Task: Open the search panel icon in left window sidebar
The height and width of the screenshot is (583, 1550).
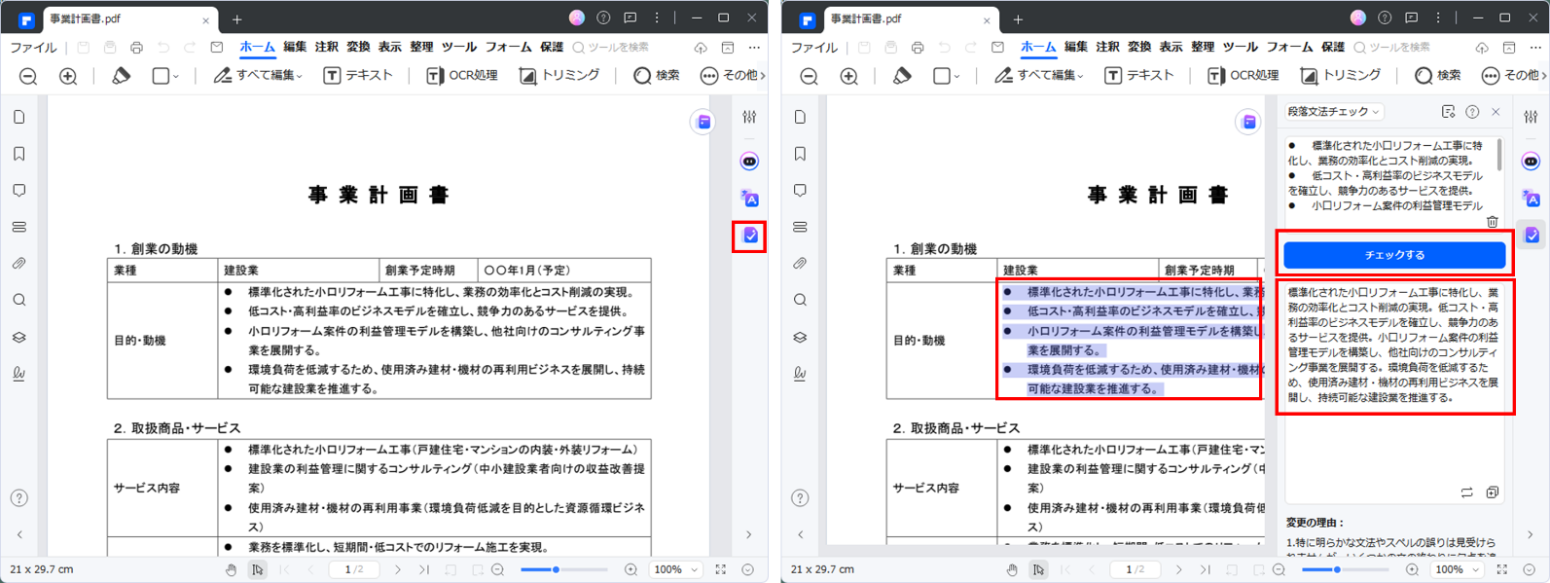Action: click(19, 300)
